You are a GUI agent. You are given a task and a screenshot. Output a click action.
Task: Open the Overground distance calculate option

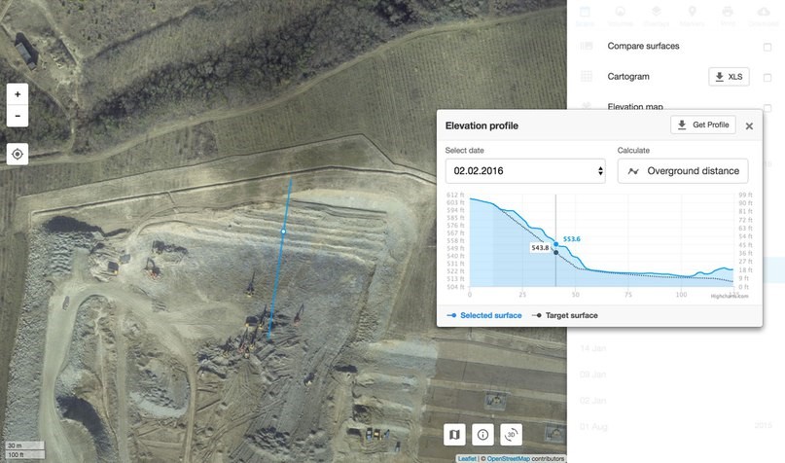click(x=683, y=171)
